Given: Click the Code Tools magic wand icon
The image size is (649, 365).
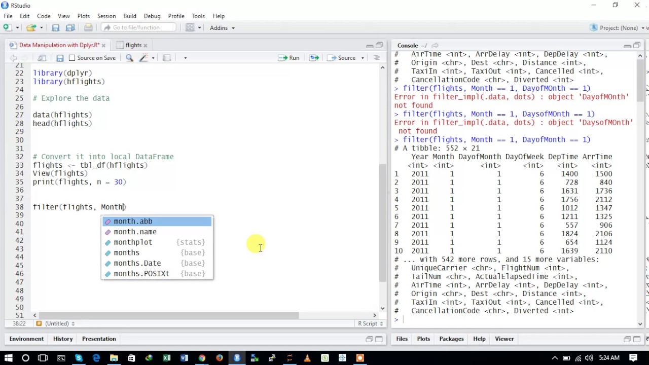Looking at the screenshot, I should (143, 58).
